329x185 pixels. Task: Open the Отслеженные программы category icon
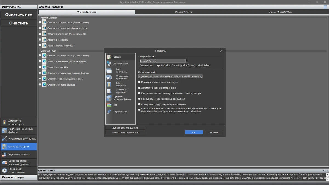tap(109, 77)
